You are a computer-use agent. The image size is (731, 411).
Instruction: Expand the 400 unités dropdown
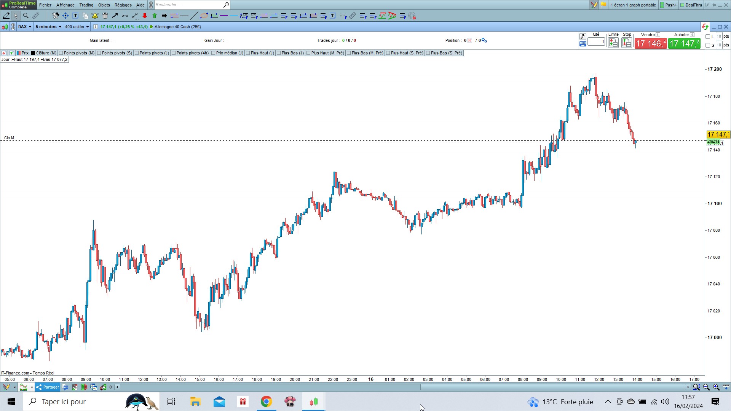tap(77, 27)
